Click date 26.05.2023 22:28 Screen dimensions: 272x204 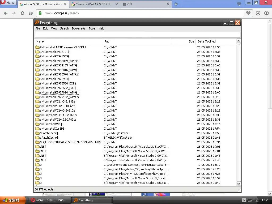pyautogui.click(x=209, y=169)
